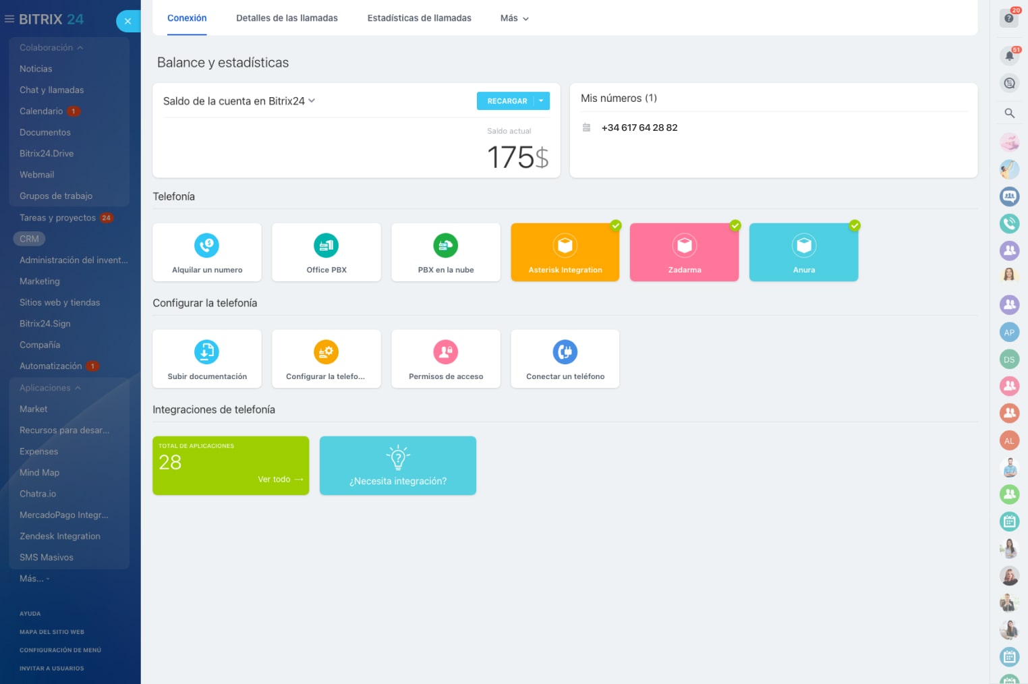Open the notifications bell in right sidebar
Viewport: 1028px width, 684px height.
tap(1009, 56)
